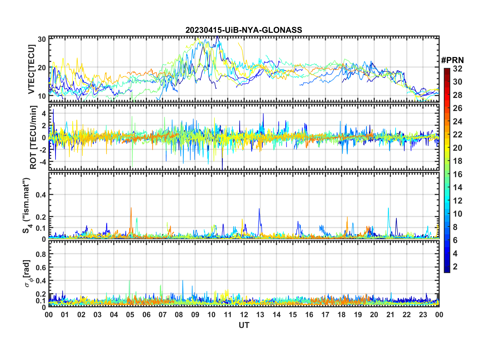Click colorbar tick label "28"
The image size is (488, 341).
457,95
